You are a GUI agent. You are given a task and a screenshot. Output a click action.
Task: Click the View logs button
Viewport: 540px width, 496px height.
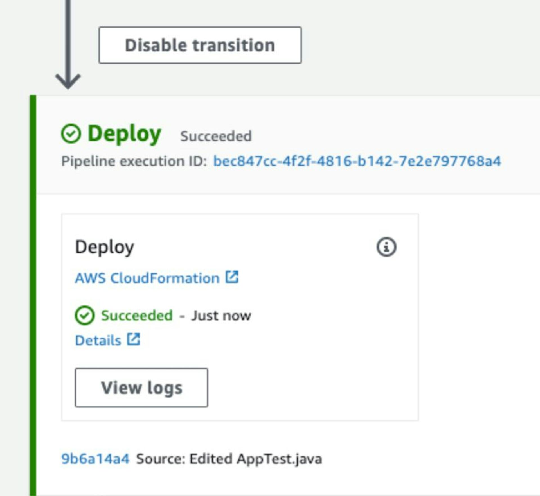click(141, 388)
